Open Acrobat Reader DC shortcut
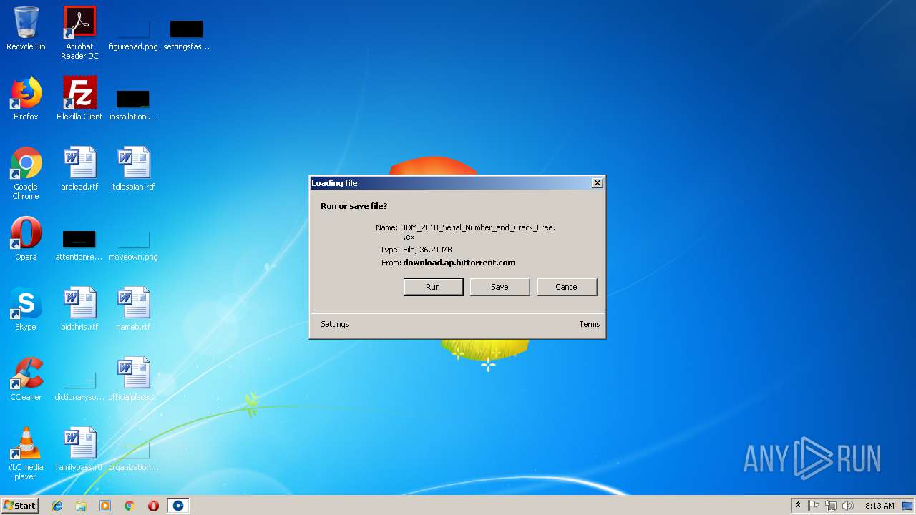Image resolution: width=916 pixels, height=515 pixels. pyautogui.click(x=79, y=33)
